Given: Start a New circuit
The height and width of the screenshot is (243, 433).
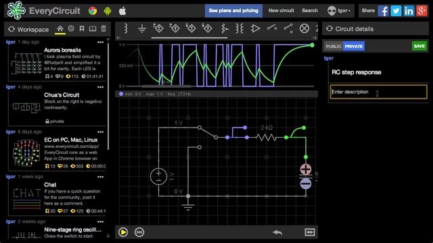Looking at the screenshot, I should click(x=281, y=11).
